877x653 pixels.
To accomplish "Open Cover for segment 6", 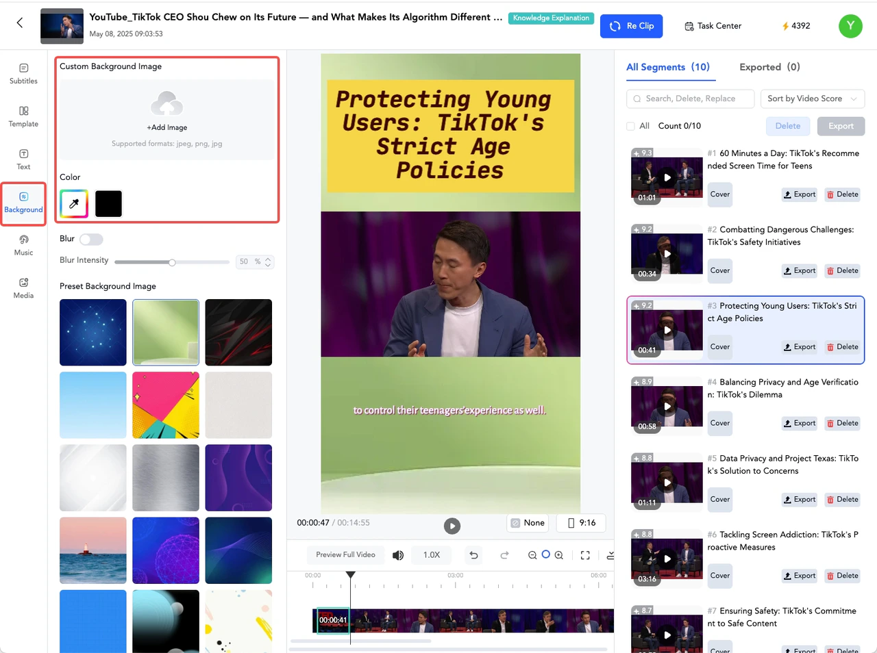I will point(719,576).
